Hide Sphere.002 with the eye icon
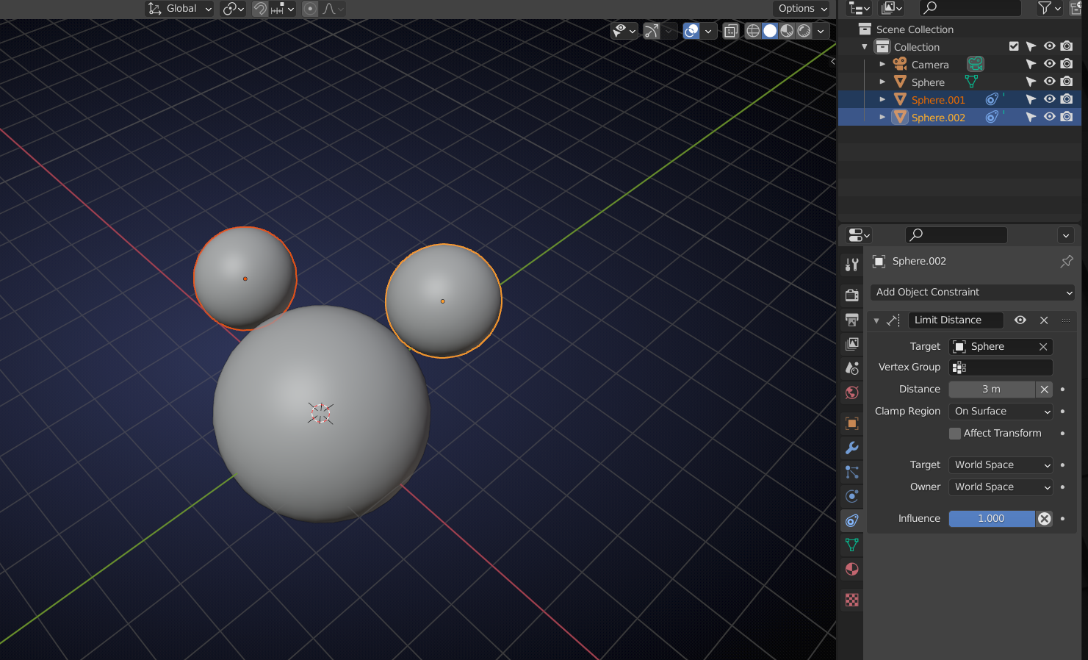 pyautogui.click(x=1049, y=117)
